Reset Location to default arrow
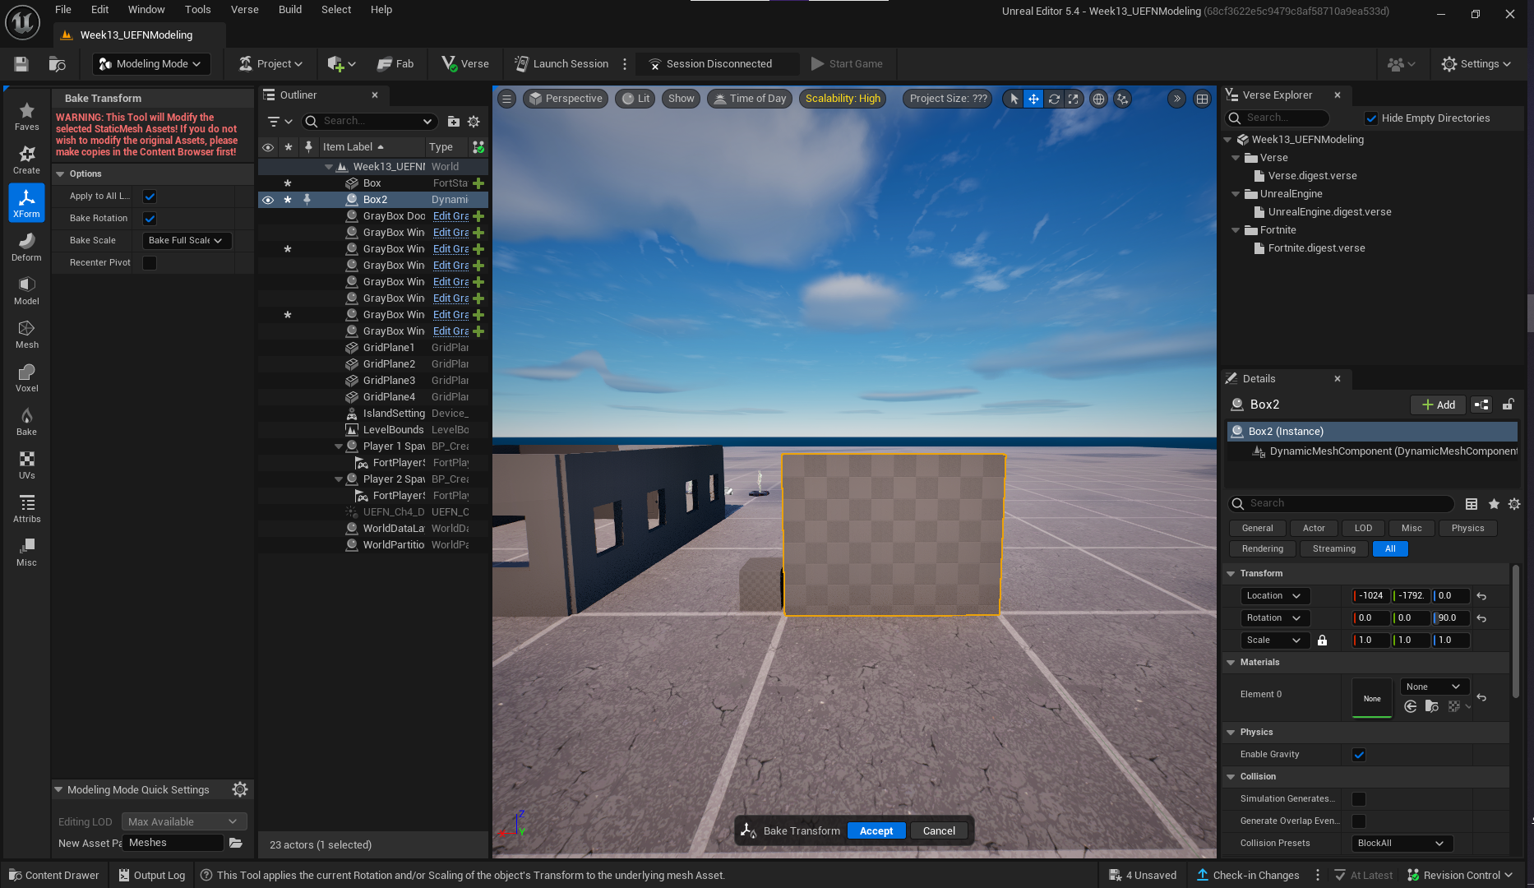1534x888 pixels. (x=1481, y=596)
